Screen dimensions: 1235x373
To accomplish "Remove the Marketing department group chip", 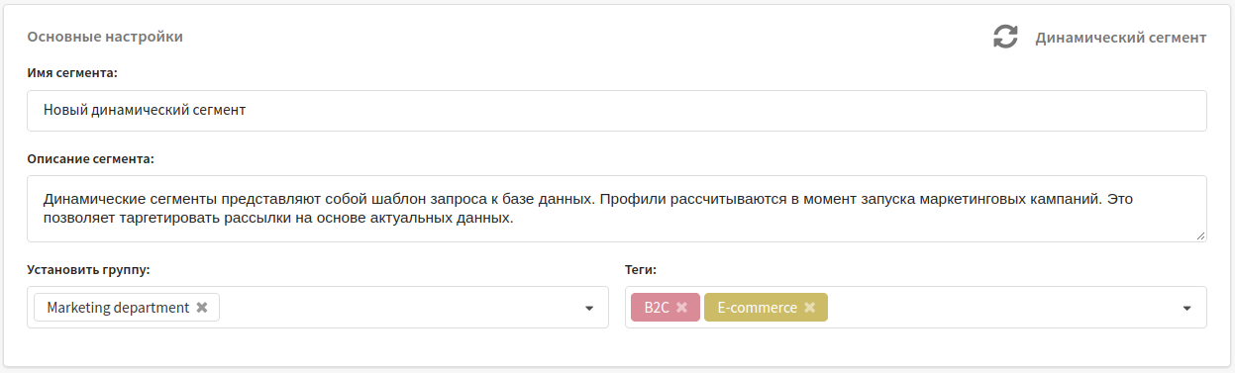I will 202,308.
